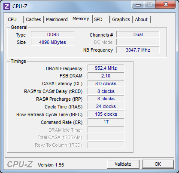Switch to the CPU tab
This screenshot has height=173, width=179.
pos(14,19)
